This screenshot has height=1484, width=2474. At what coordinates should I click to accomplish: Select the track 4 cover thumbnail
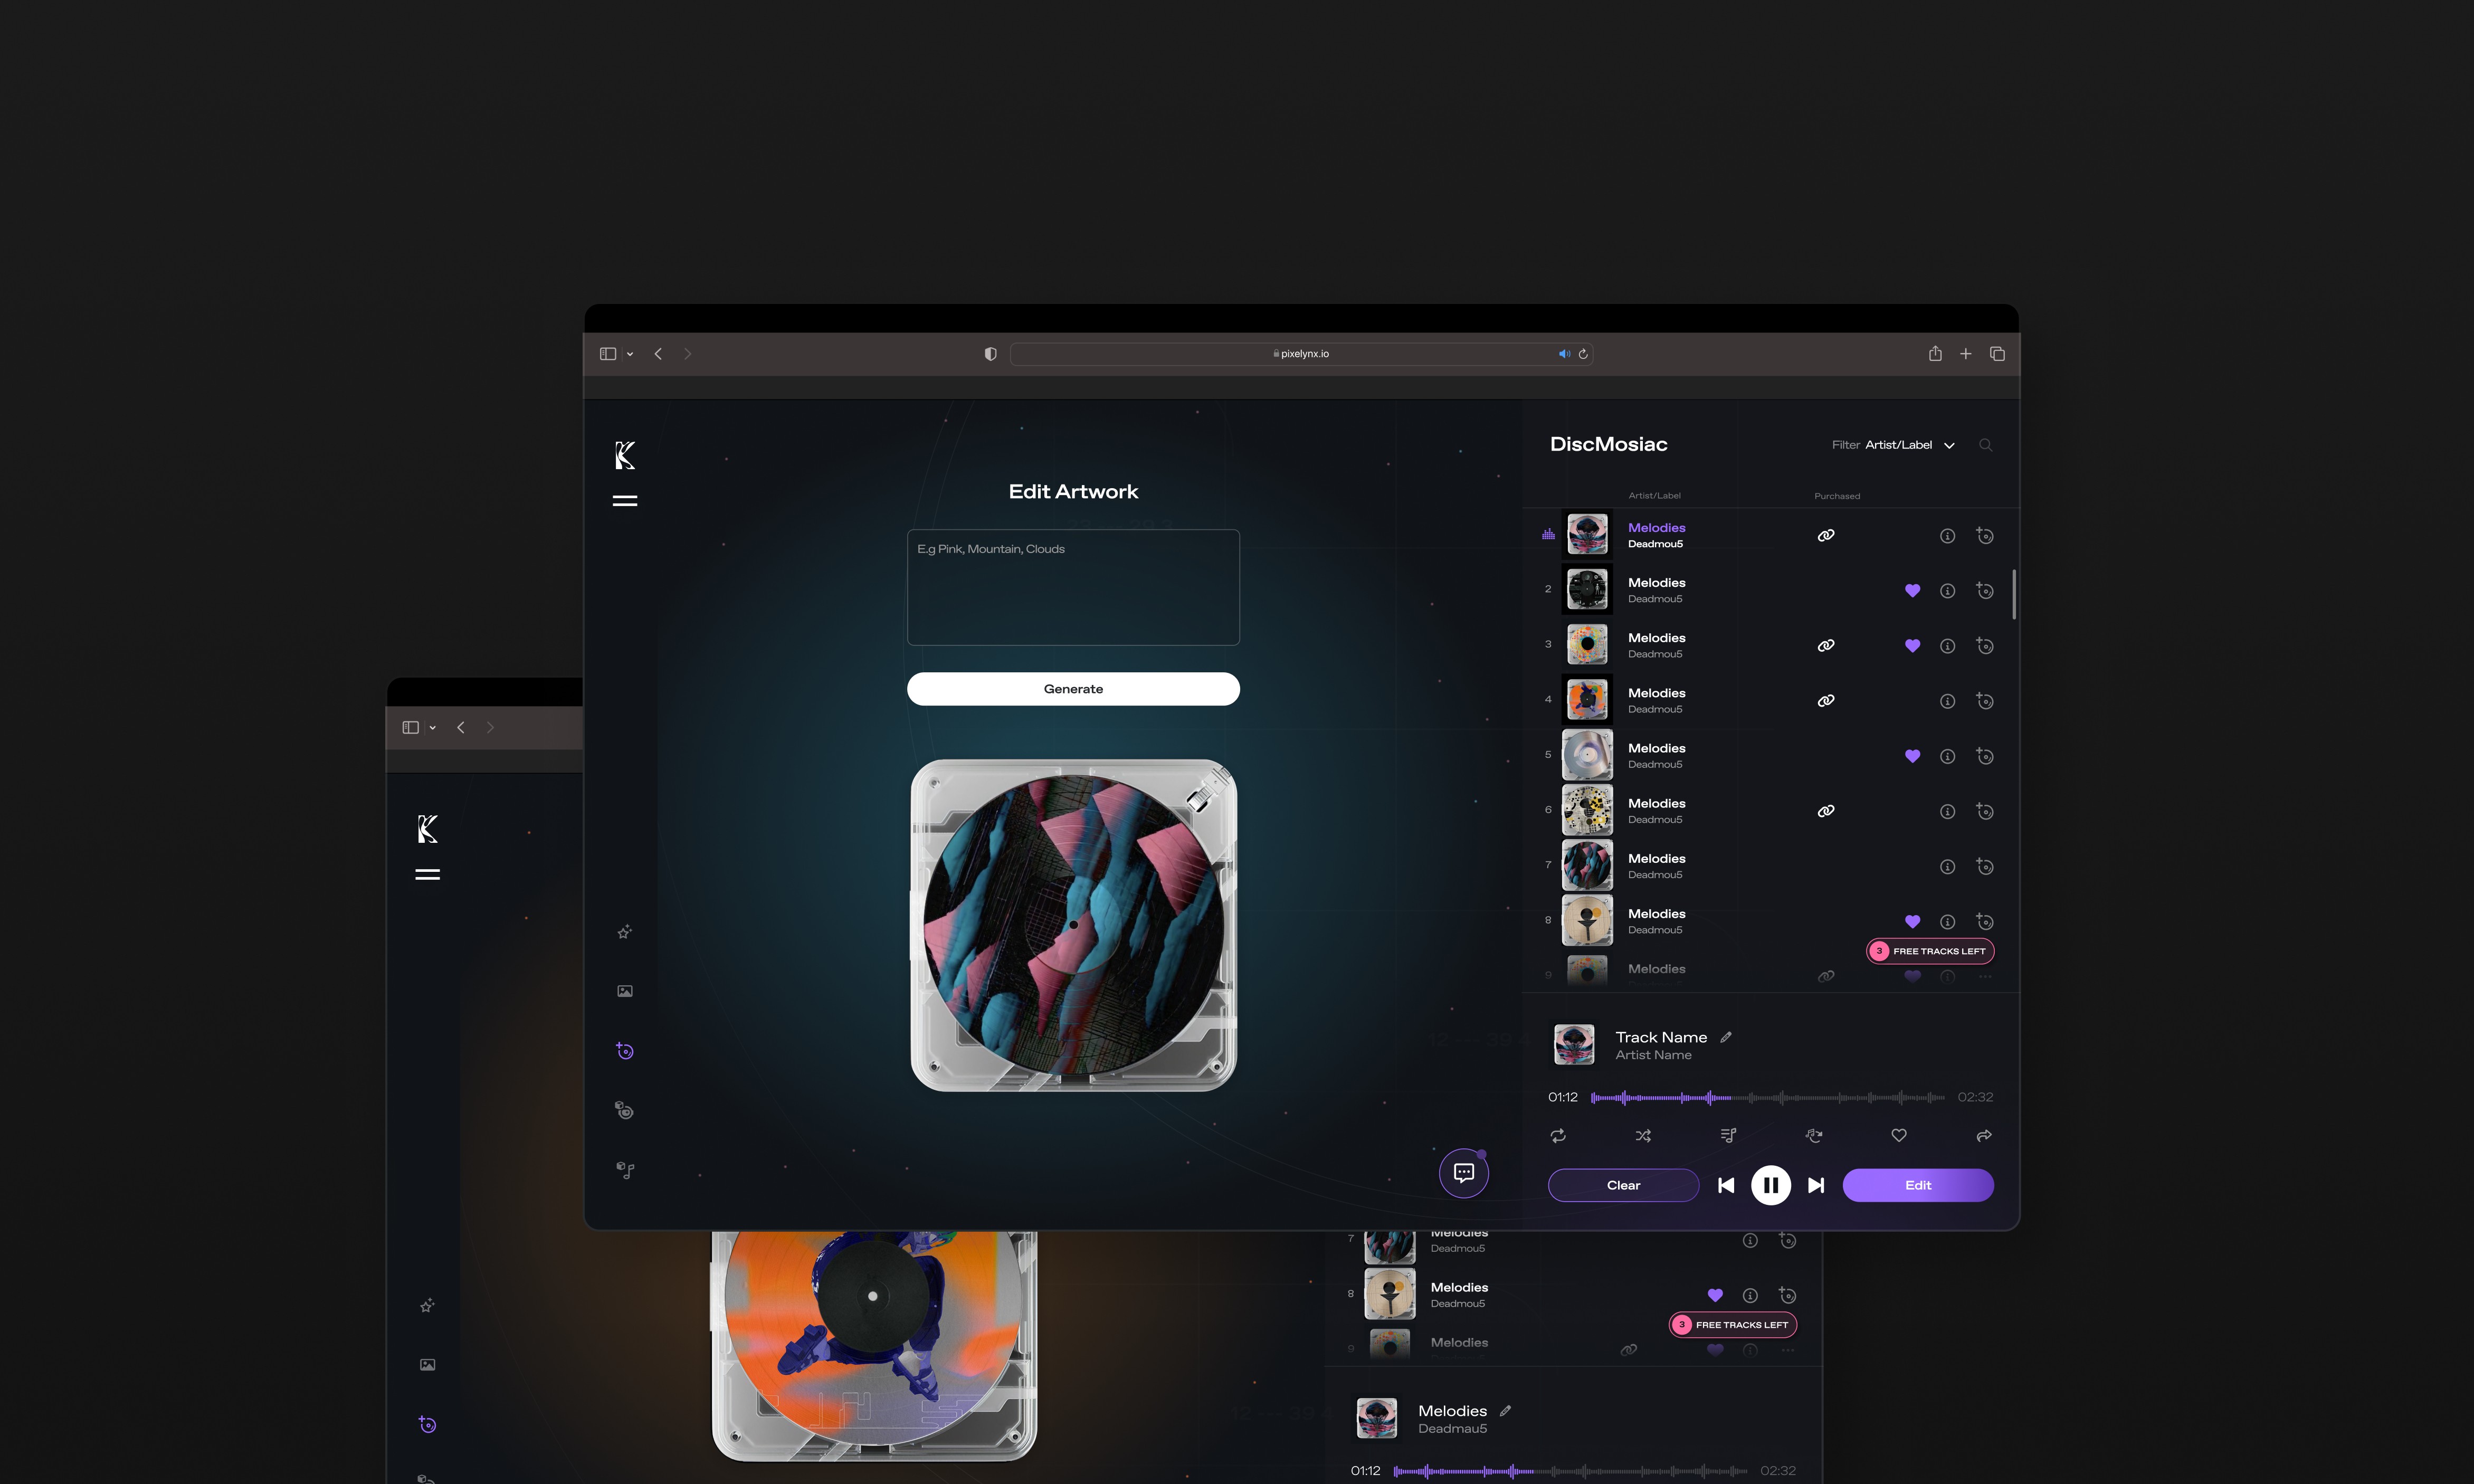point(1587,700)
